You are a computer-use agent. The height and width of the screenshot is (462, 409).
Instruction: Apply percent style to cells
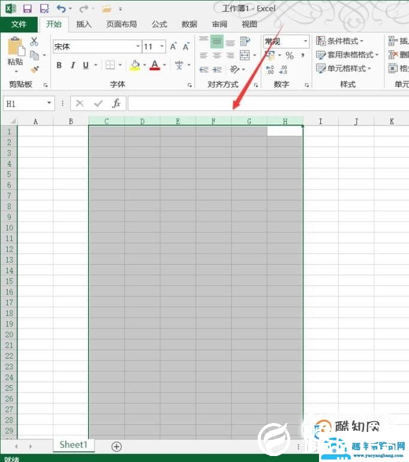coord(290,55)
